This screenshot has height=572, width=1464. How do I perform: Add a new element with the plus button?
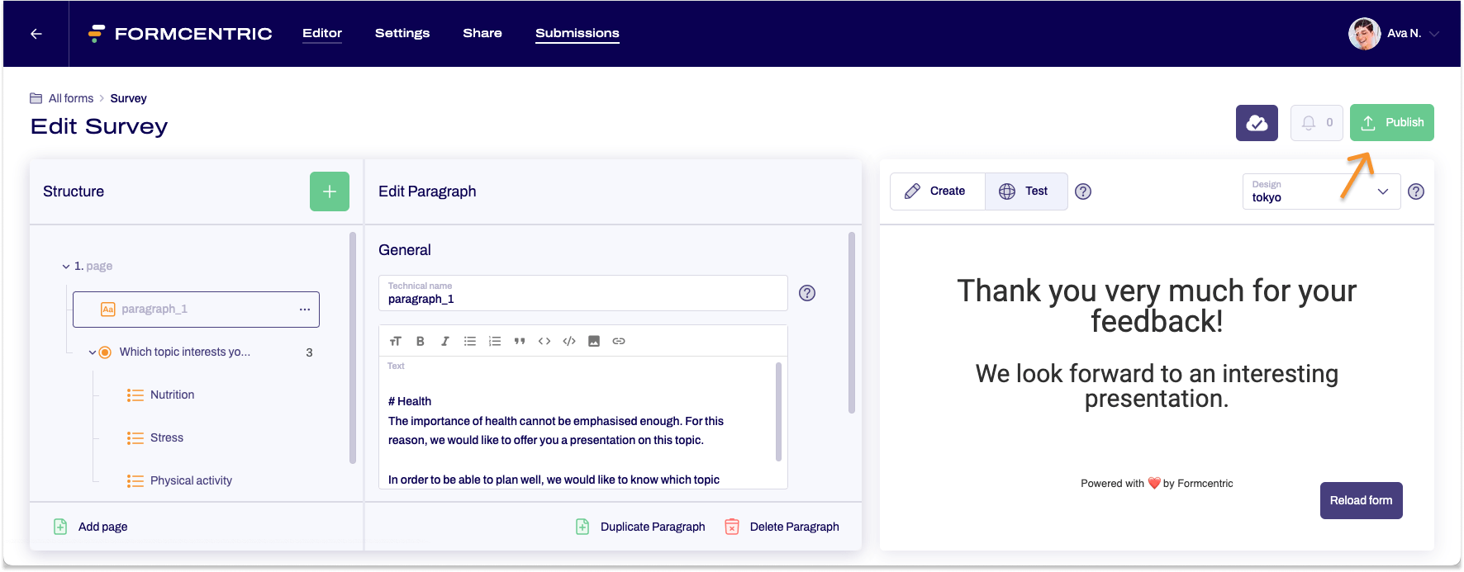click(330, 191)
